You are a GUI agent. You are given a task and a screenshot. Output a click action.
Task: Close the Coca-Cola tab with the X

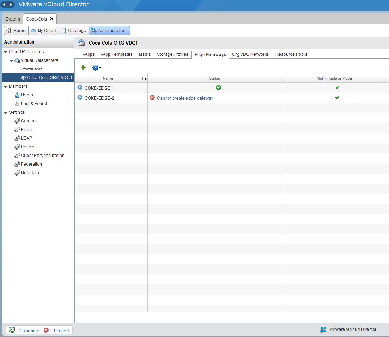click(52, 19)
